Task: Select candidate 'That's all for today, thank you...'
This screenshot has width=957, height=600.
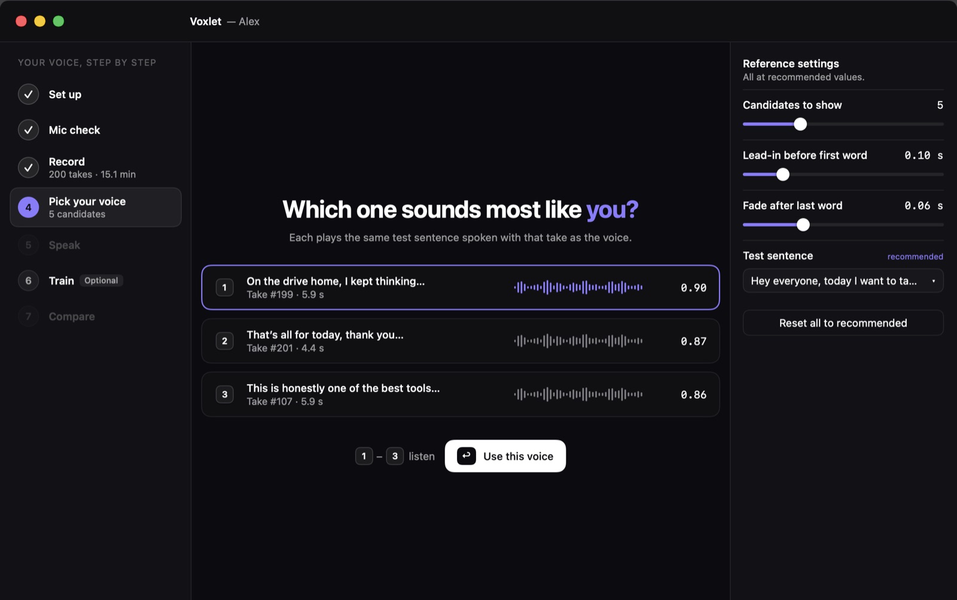Action: click(461, 341)
